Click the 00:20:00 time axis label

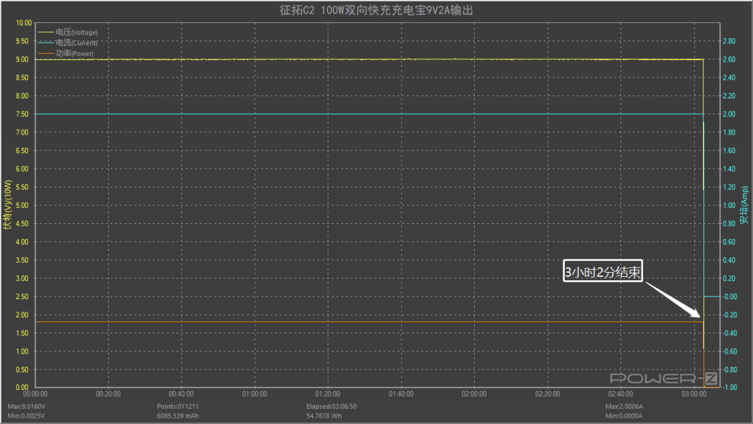(x=108, y=394)
